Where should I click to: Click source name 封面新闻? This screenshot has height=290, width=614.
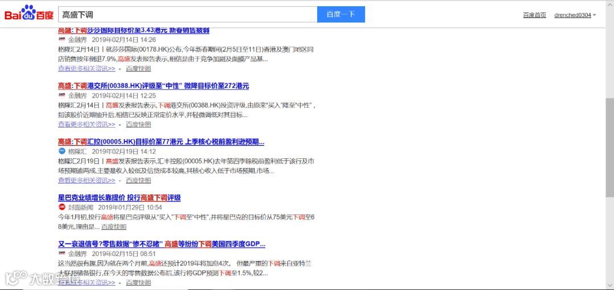[x=81, y=207]
